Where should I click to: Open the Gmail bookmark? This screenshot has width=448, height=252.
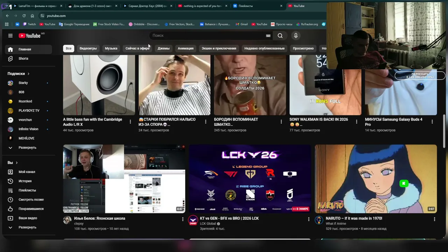click(241, 24)
